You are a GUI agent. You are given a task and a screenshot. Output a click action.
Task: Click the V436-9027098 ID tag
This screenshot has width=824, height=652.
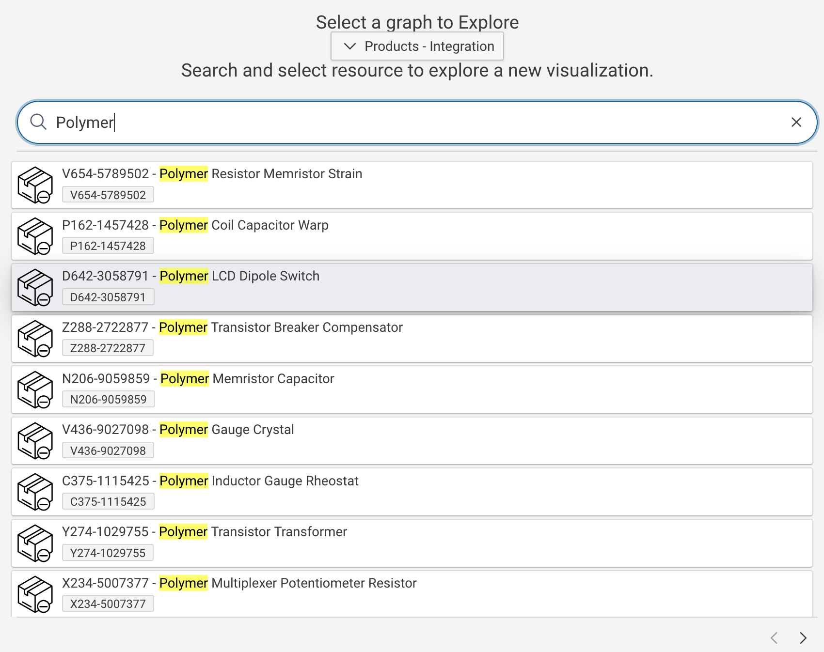pyautogui.click(x=108, y=450)
